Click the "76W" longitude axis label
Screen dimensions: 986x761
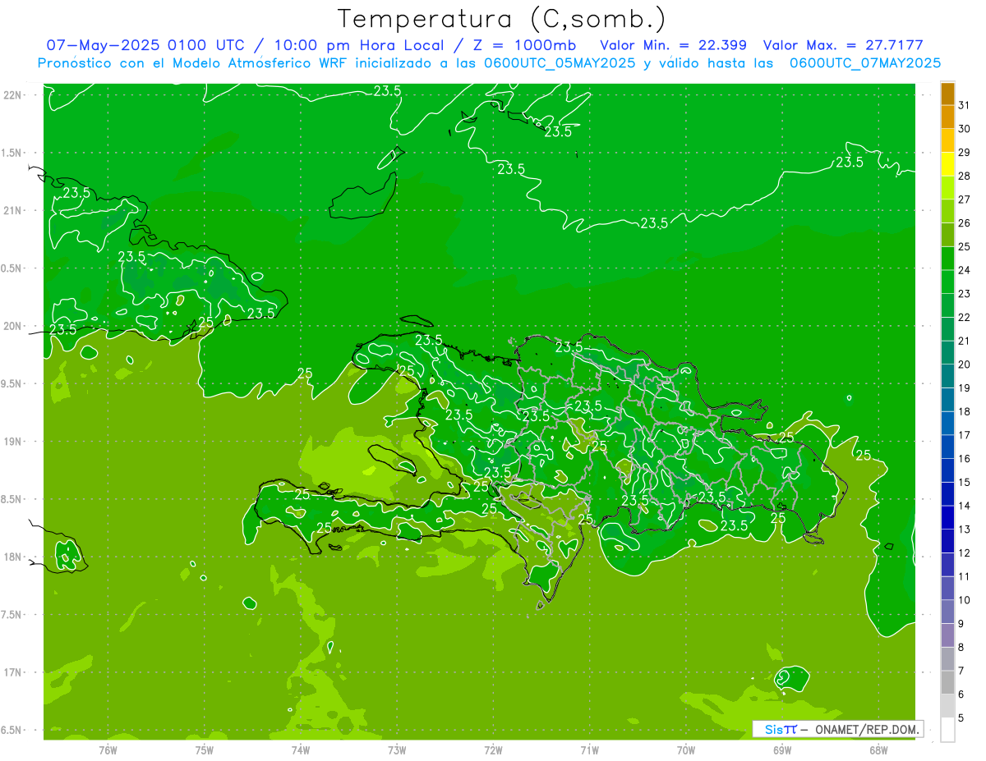pyautogui.click(x=108, y=750)
